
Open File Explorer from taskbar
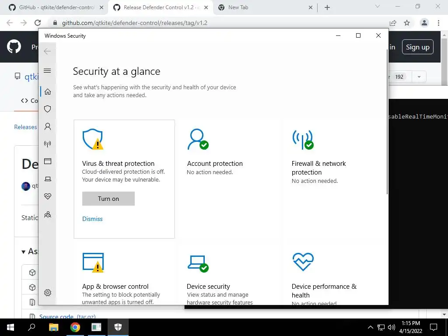click(x=53, y=327)
